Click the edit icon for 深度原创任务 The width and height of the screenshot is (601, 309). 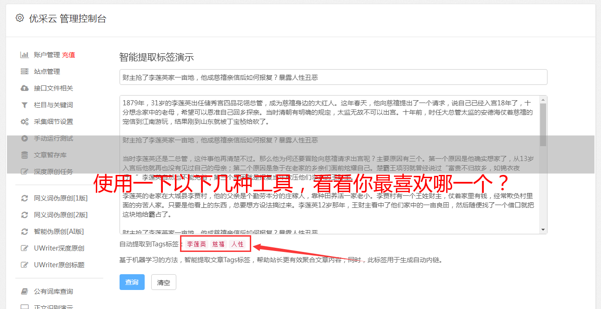pyautogui.click(x=25, y=172)
